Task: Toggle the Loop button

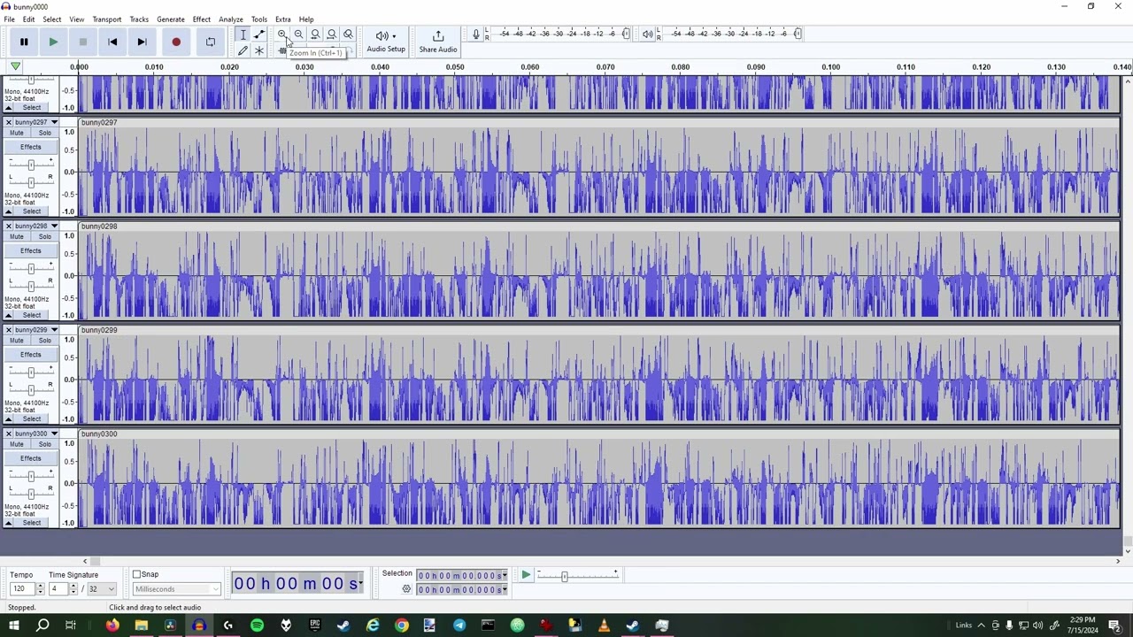Action: tap(210, 42)
